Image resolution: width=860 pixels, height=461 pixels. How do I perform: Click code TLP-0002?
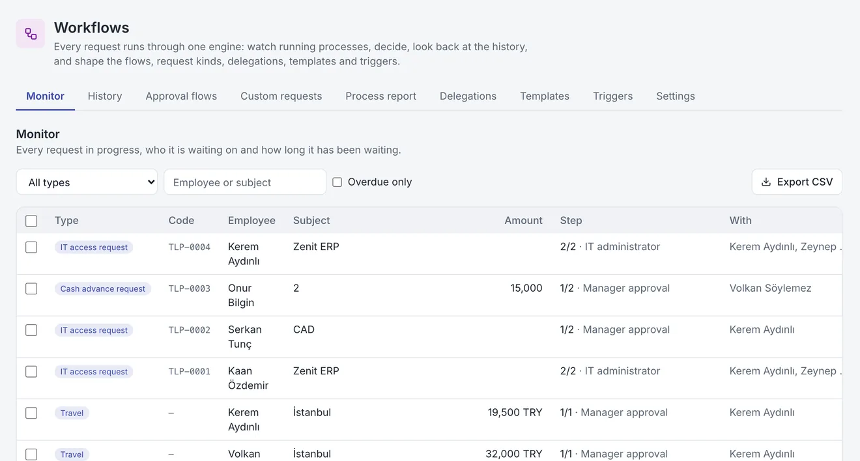(189, 330)
